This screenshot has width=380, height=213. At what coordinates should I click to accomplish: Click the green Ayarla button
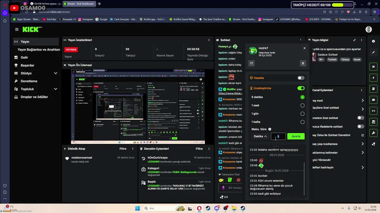click(296, 136)
